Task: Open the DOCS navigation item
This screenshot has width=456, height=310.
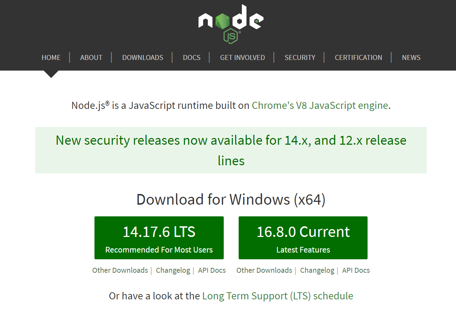Action: click(192, 57)
